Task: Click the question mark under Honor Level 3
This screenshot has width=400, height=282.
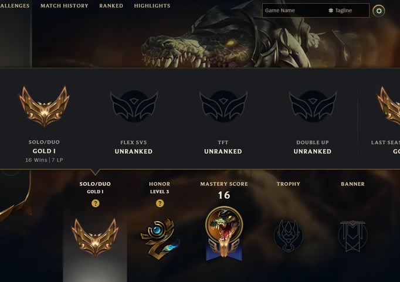Action: [160, 203]
